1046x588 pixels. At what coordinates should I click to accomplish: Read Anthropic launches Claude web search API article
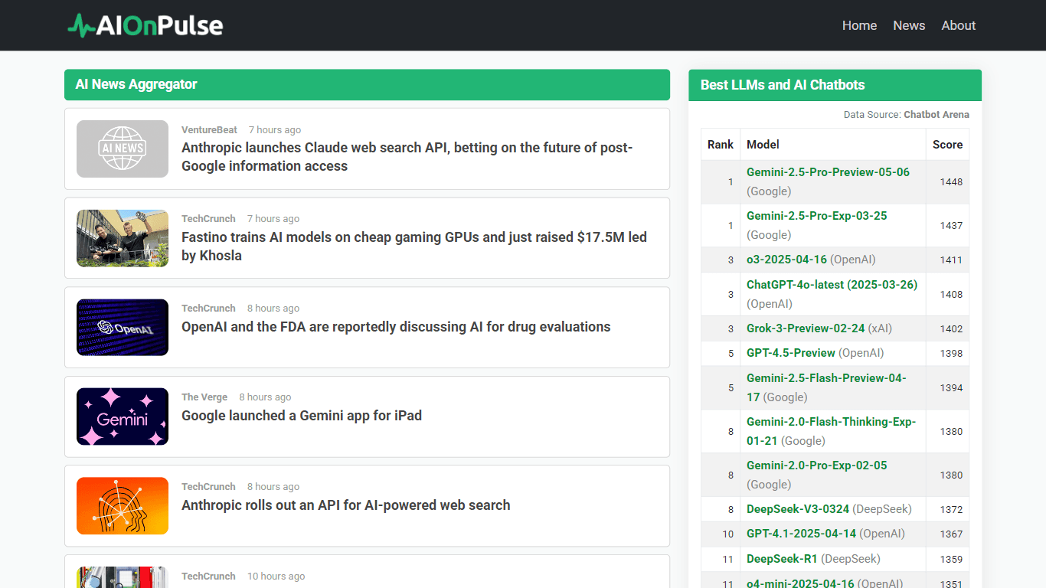[x=407, y=157]
